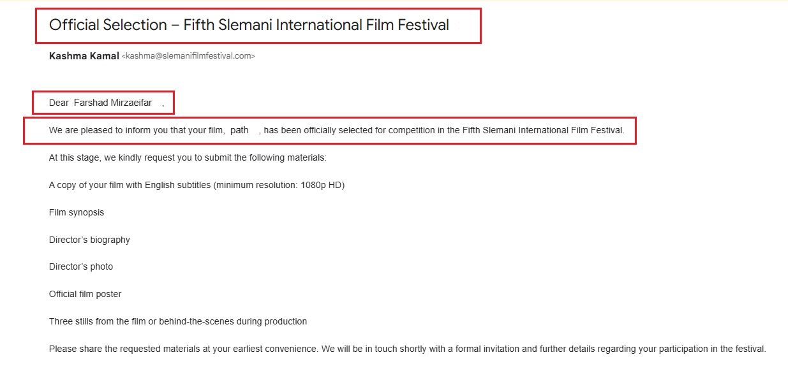The image size is (788, 371).
Task: Click the 'At this stage' request line
Action: [188, 157]
